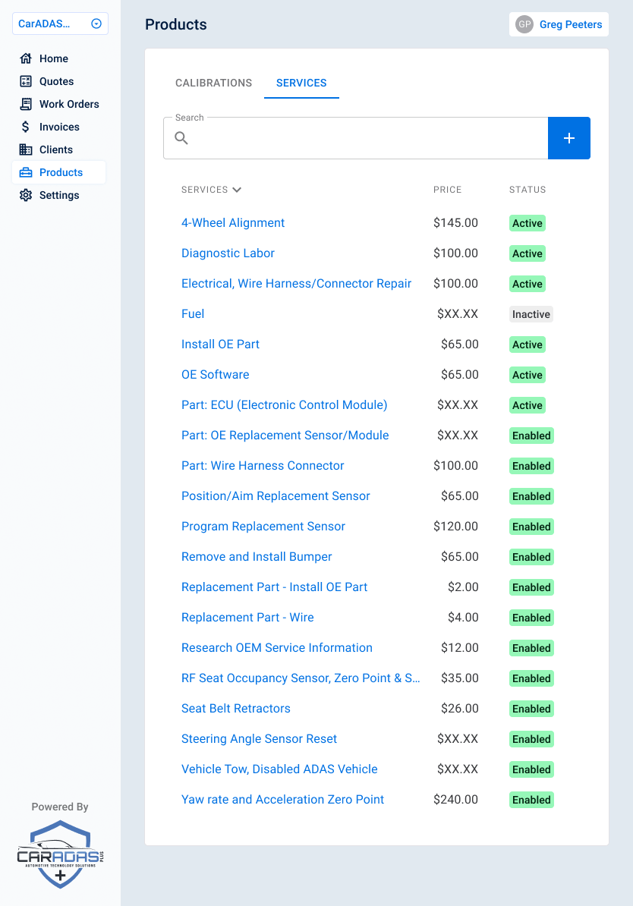
Task: Open Settings via the gear icon
Action: [x=26, y=195]
